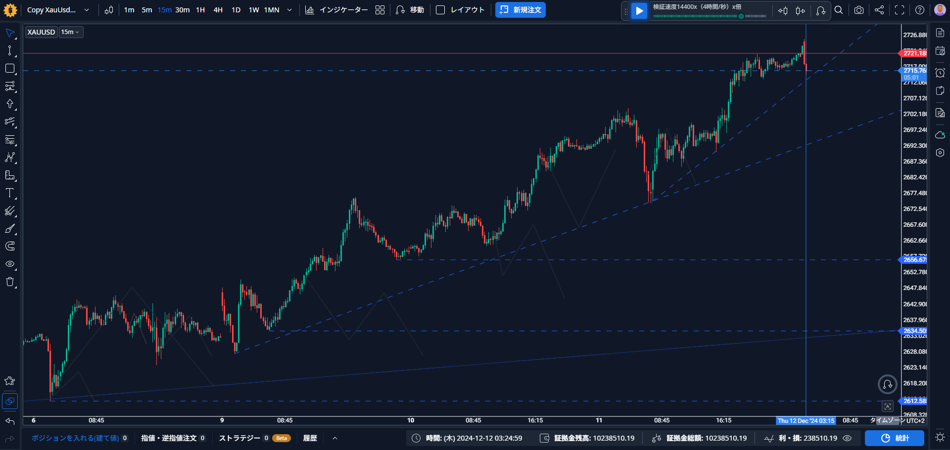Take a chart screenshot with camera icon
Screen dimensions: 950x450
tap(859, 10)
